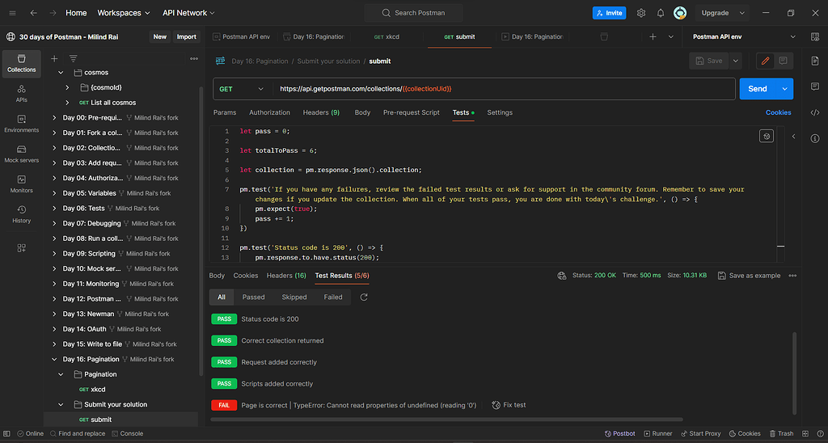
Task: Click the blue Send button
Action: click(757, 89)
